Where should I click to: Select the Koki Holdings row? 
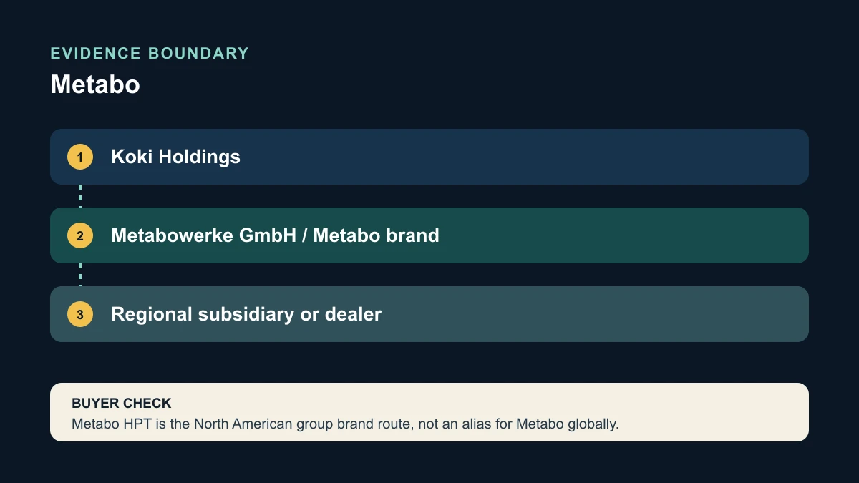click(x=429, y=157)
